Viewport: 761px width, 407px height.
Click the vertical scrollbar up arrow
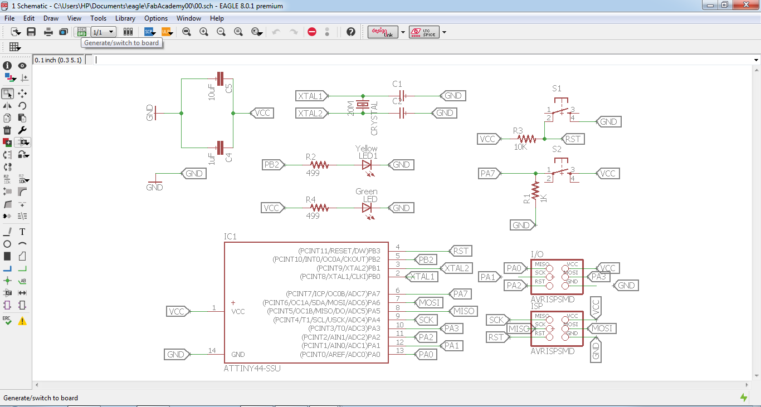(756, 71)
